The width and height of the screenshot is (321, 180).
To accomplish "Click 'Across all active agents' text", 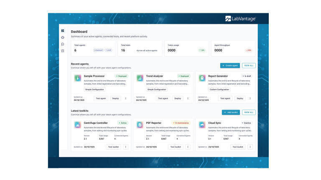I will coord(147,50).
